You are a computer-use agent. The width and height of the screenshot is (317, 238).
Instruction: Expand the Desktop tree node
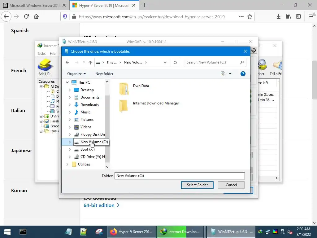(70, 90)
